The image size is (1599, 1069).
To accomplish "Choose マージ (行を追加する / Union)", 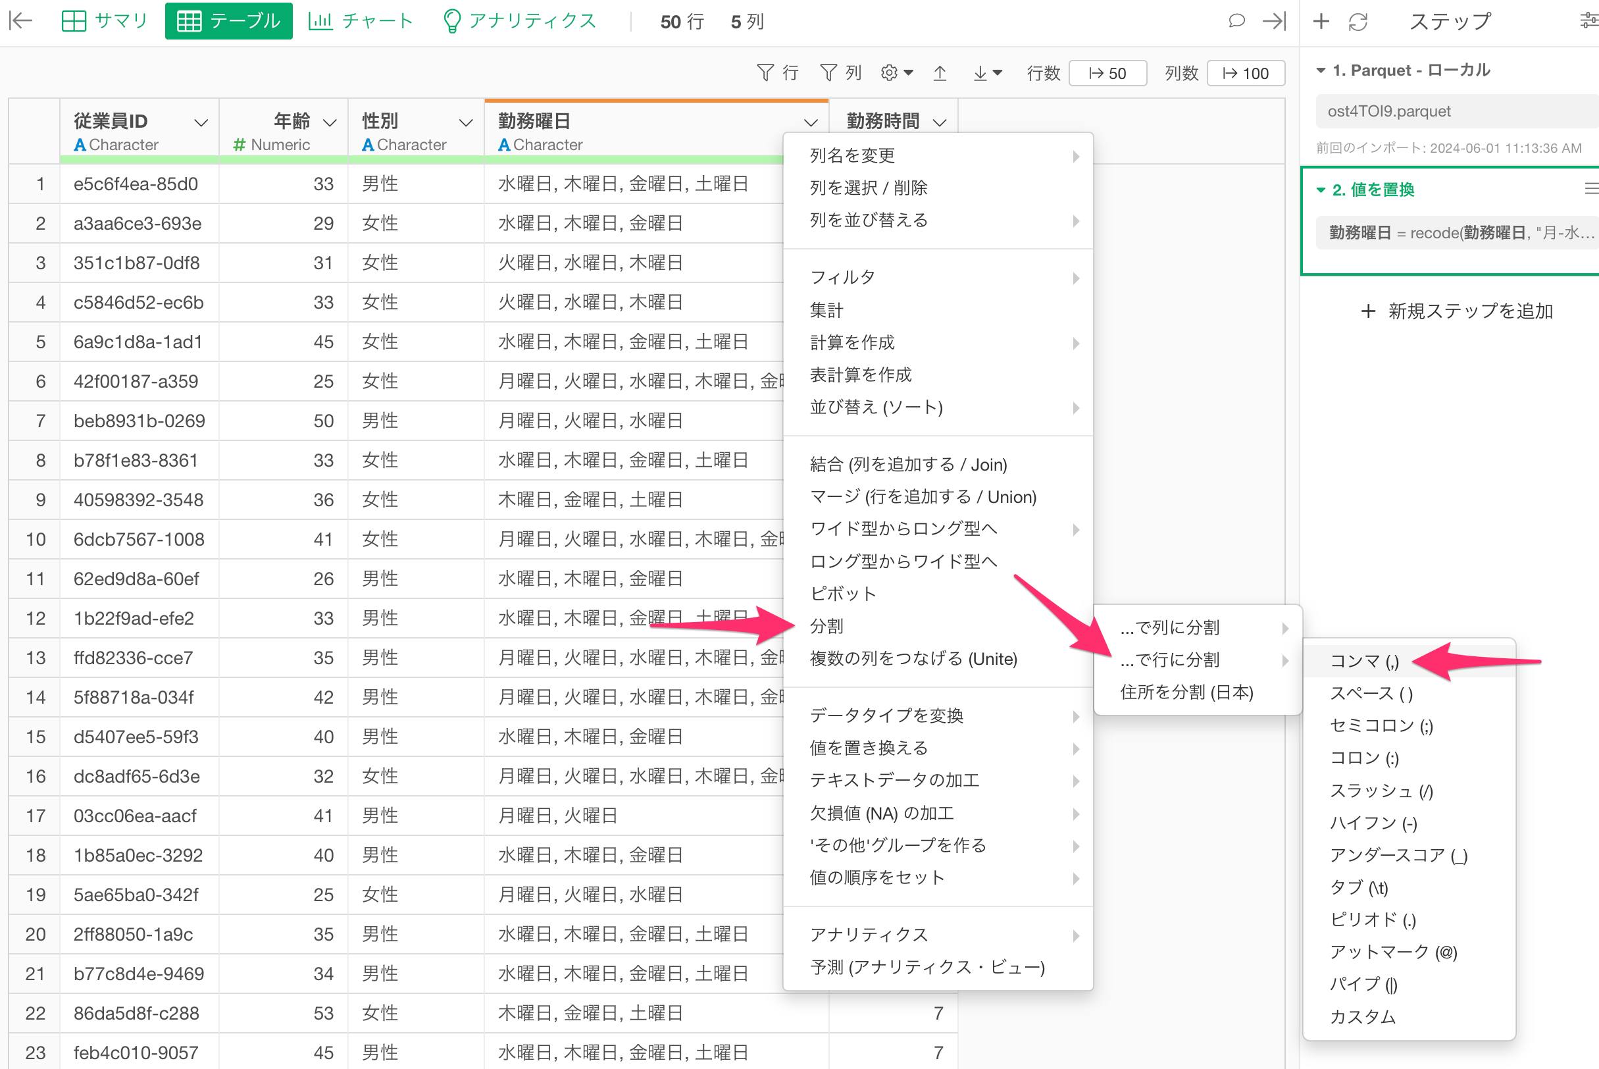I will point(938,497).
